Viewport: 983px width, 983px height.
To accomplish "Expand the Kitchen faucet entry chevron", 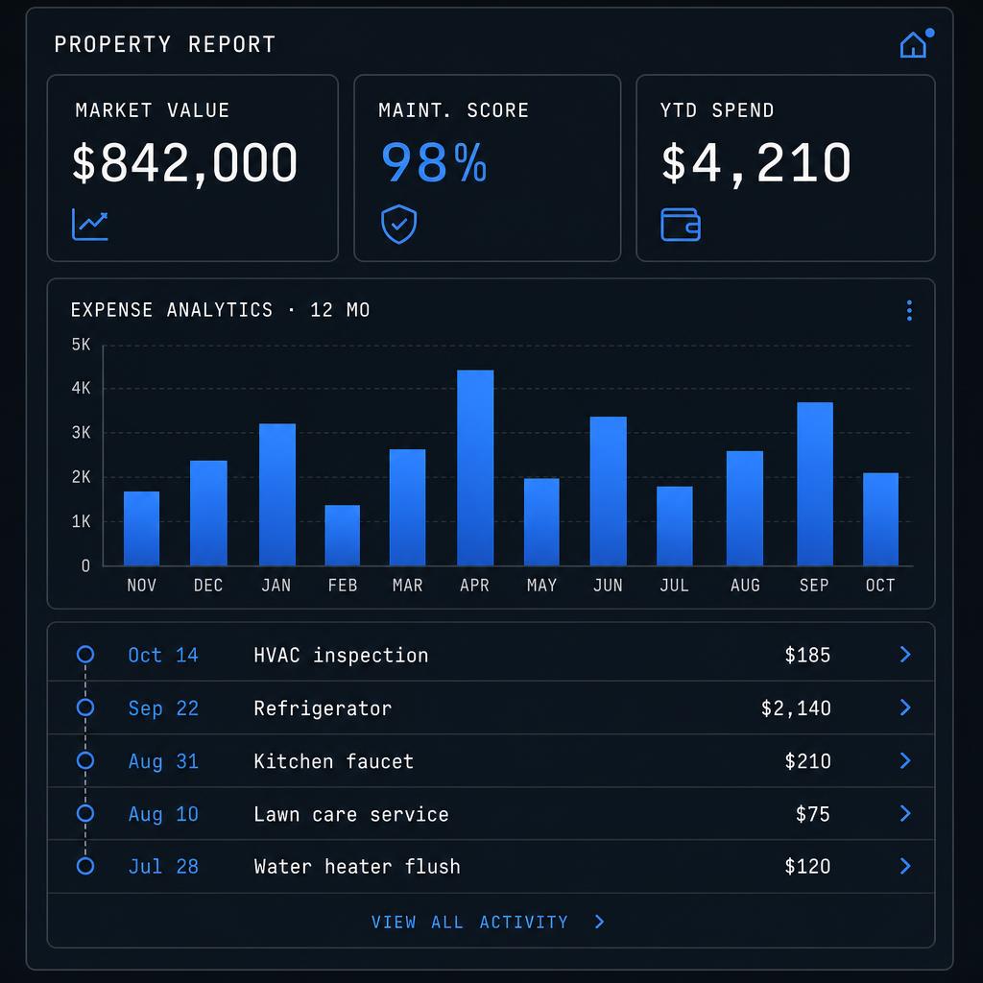I will [905, 760].
